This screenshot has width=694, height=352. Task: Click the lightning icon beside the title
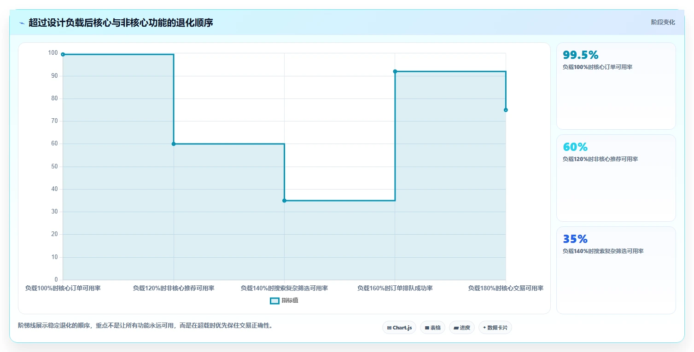point(22,23)
